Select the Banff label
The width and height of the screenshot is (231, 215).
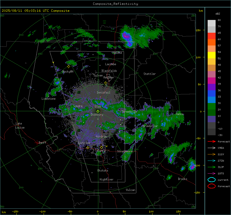coord(42,143)
